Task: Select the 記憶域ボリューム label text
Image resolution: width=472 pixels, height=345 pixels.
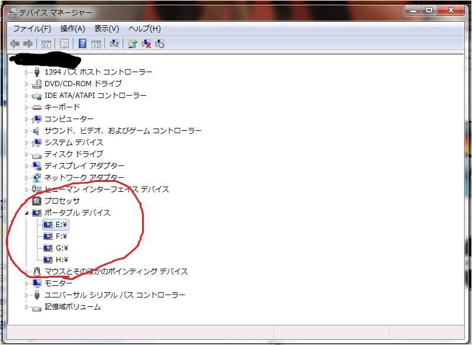Action: (x=73, y=307)
